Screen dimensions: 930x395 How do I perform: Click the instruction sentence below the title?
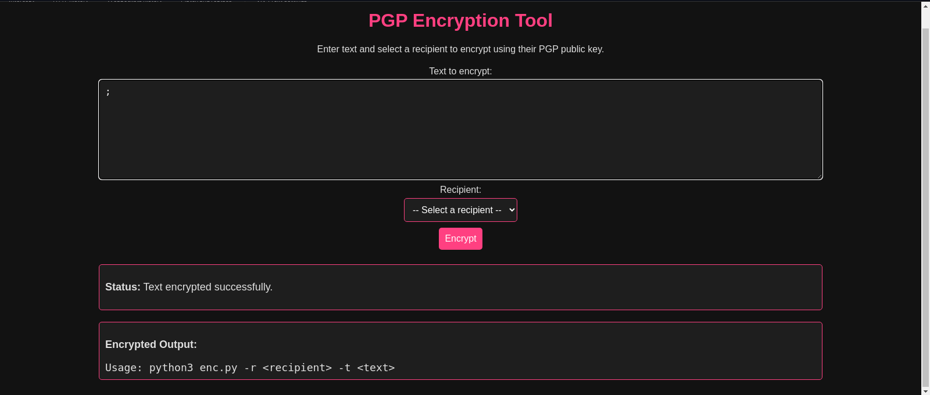pyautogui.click(x=460, y=49)
